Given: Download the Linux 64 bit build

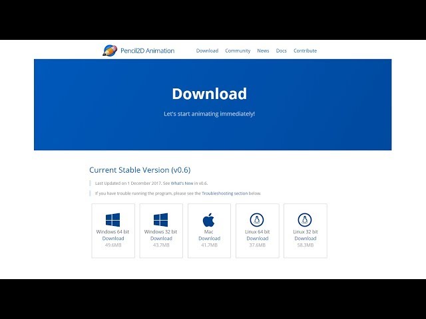Looking at the screenshot, I should tap(258, 239).
